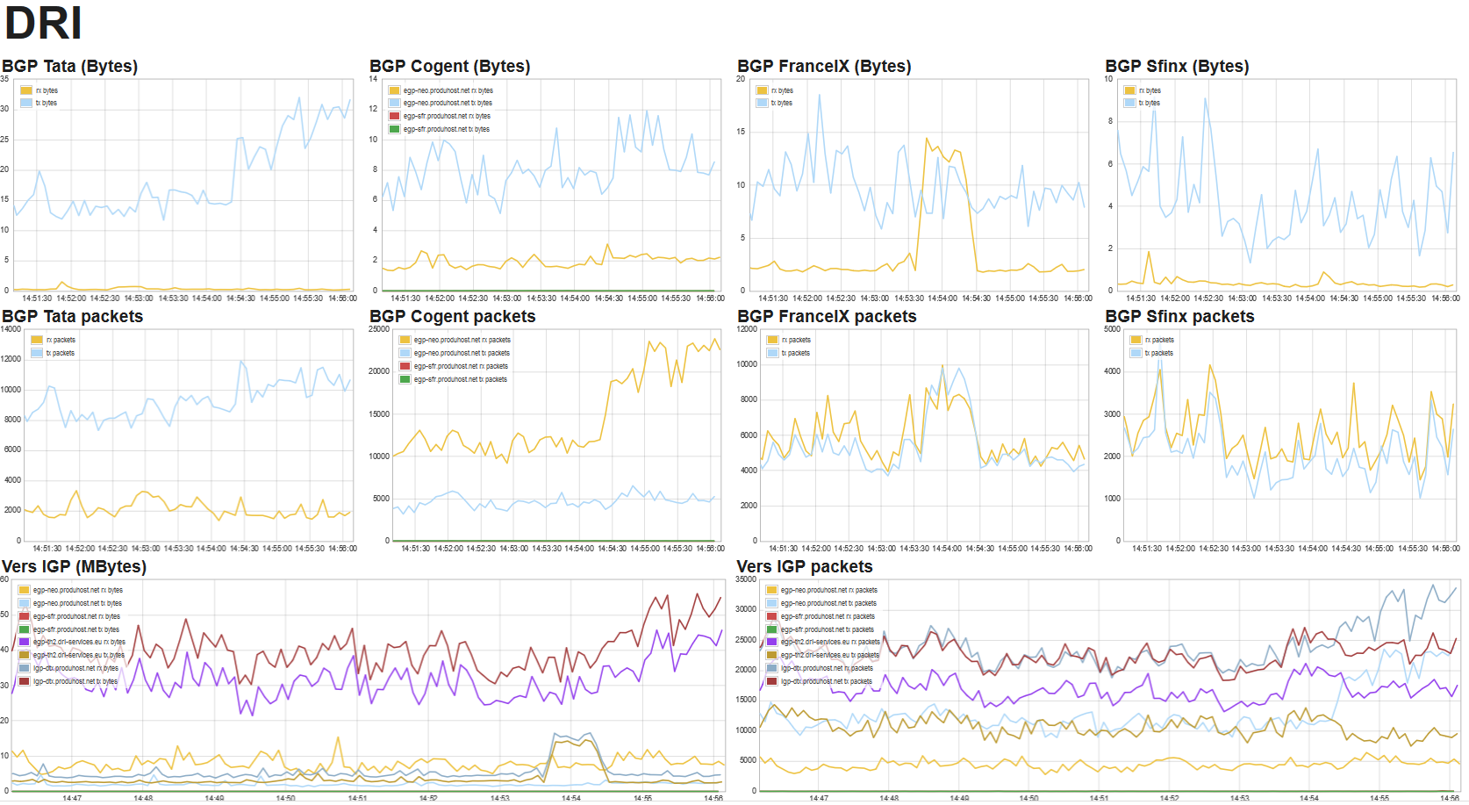
Task: Click the gray-blue igp-dtx rx packets swatch in Vers IGP packets
Action: [772, 668]
